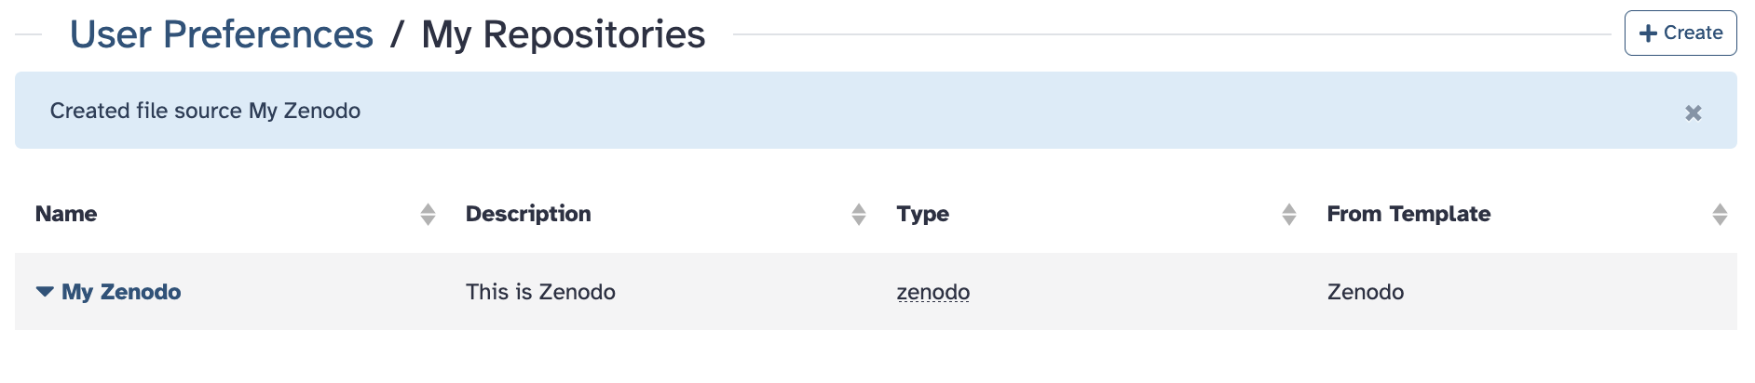Expand the My Zenodo caret dropdown

pos(45,292)
